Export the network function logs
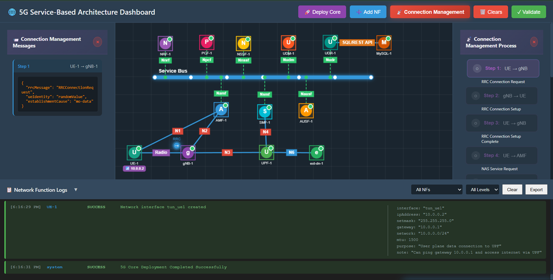Screen dimensions: 553x280 pyautogui.click(x=536, y=190)
